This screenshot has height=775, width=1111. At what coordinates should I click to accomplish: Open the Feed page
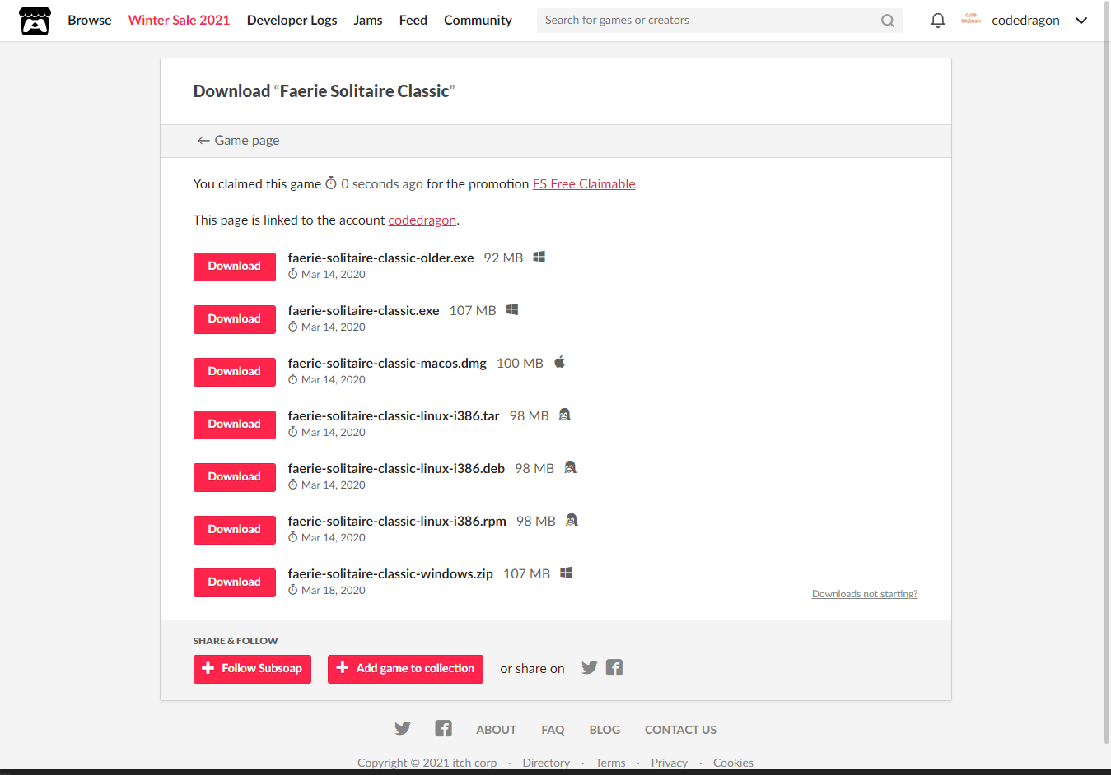coord(413,21)
